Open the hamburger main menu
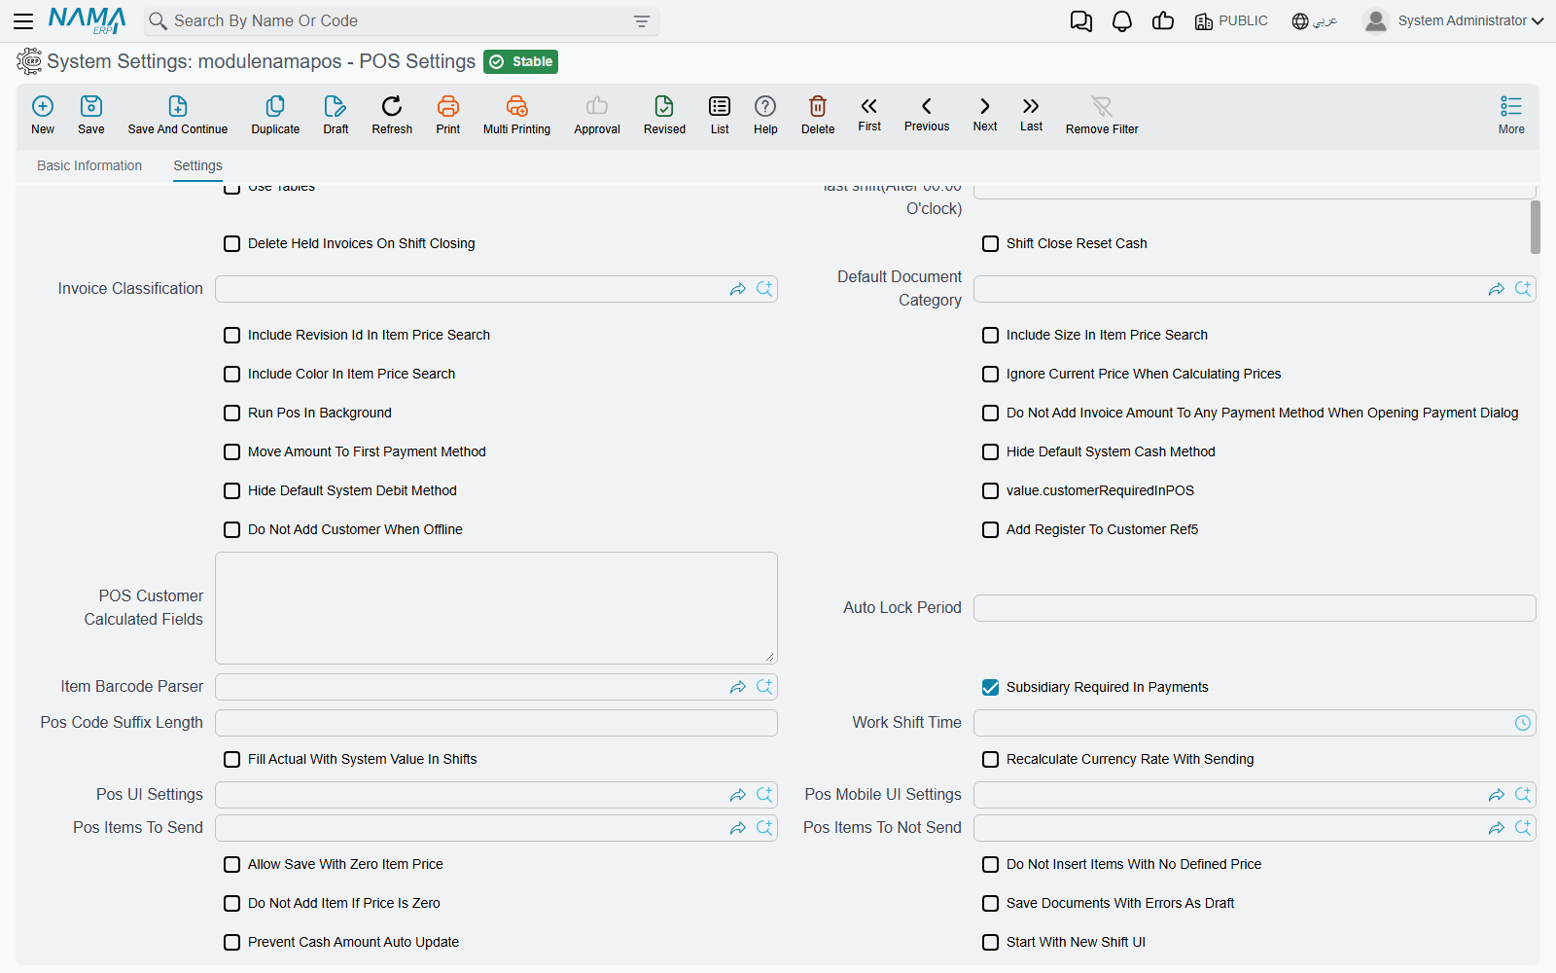1556x973 pixels. pyautogui.click(x=23, y=20)
